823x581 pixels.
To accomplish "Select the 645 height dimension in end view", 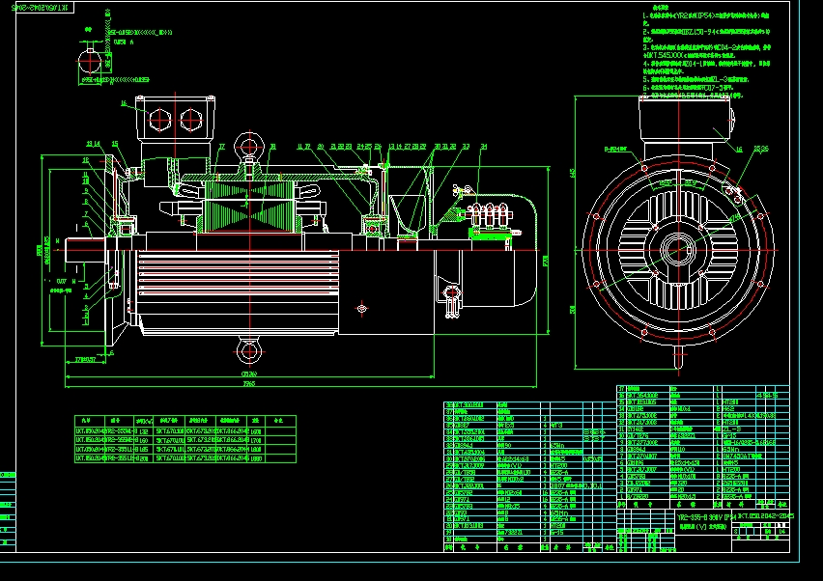I will tap(574, 174).
